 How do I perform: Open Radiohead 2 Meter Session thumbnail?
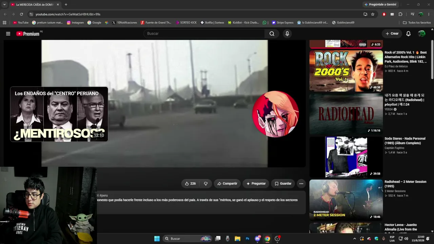346,200
